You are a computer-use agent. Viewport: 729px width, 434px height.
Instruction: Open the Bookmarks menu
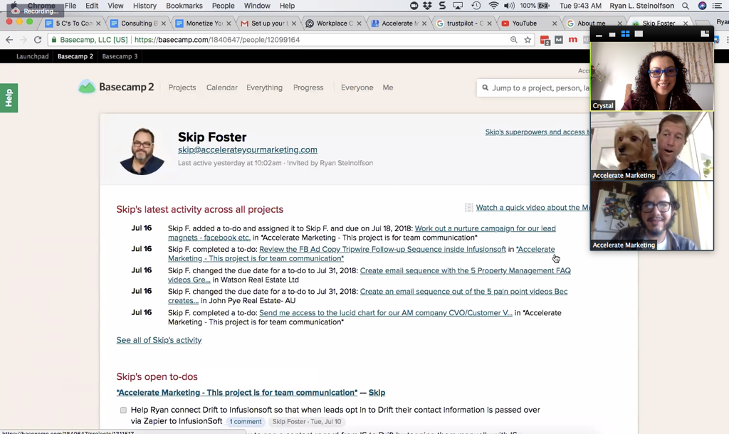pyautogui.click(x=184, y=6)
